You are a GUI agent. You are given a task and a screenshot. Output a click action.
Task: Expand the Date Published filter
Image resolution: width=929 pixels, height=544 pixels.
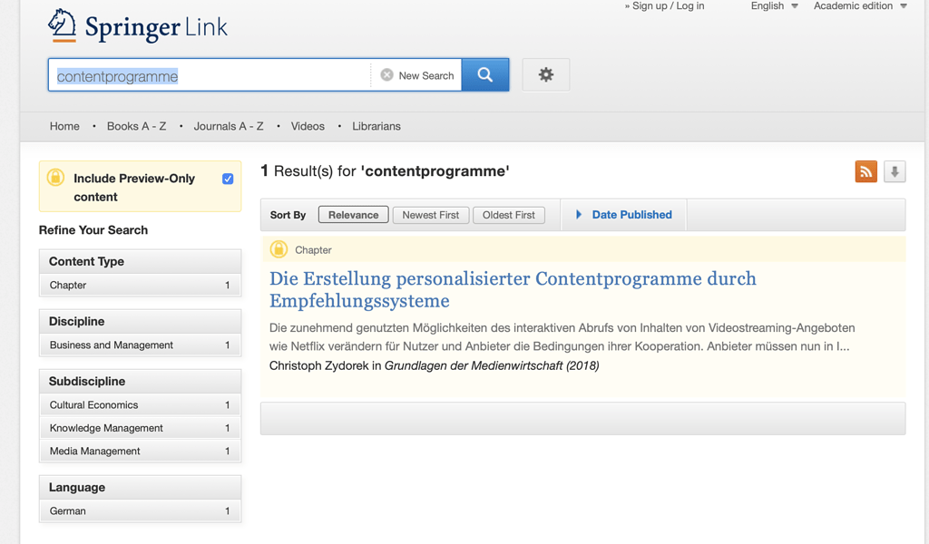[x=624, y=214]
